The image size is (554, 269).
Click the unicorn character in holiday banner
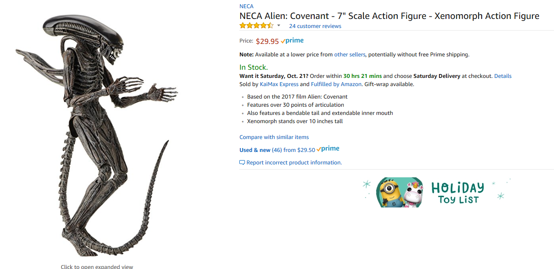(413, 194)
